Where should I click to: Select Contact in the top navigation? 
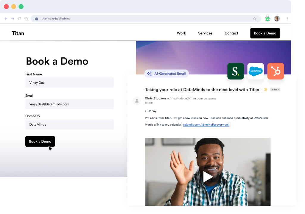(231, 33)
